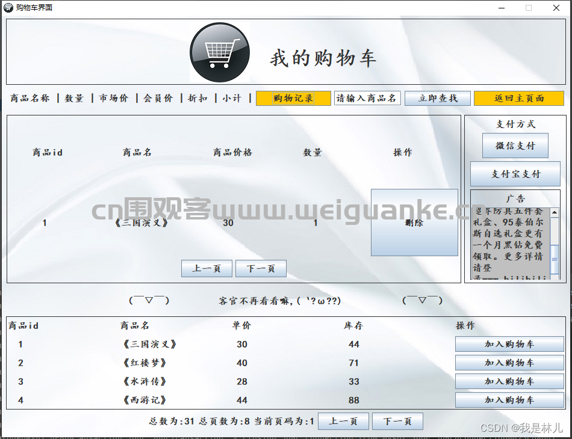Click the 单价 column header
This screenshot has height=439, width=572.
click(241, 325)
